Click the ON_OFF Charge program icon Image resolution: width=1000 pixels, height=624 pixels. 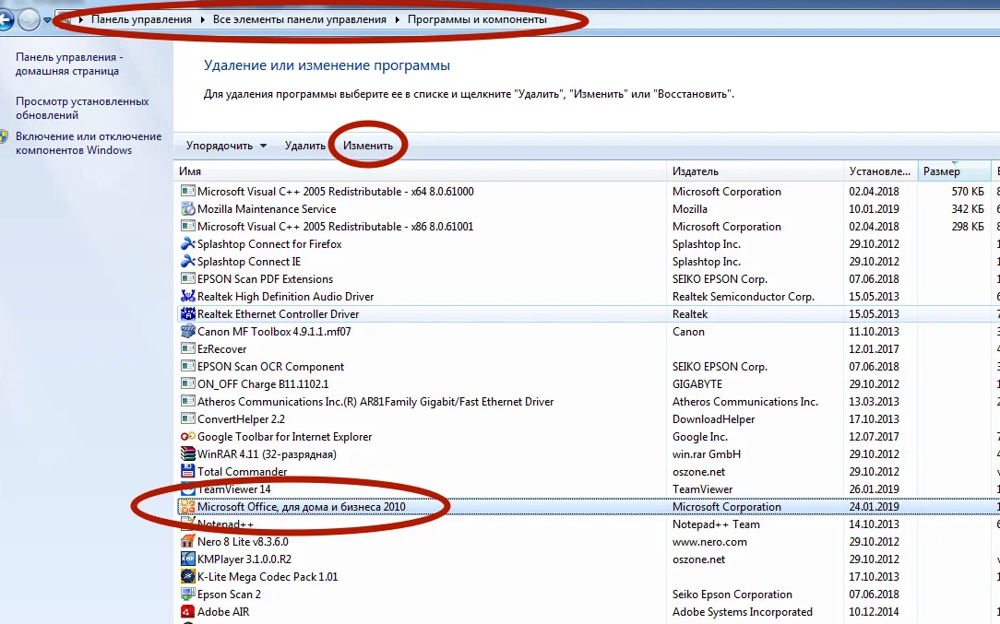point(187,383)
